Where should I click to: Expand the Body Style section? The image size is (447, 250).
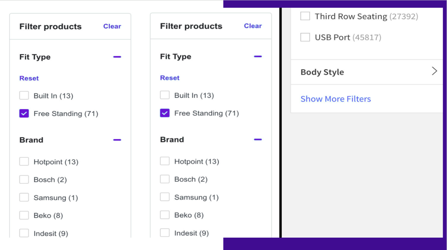click(367, 72)
